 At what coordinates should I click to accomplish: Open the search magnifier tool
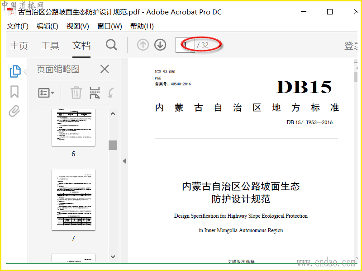[111, 45]
